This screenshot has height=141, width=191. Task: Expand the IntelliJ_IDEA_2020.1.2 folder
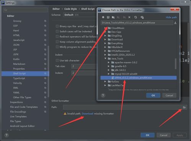105,55
